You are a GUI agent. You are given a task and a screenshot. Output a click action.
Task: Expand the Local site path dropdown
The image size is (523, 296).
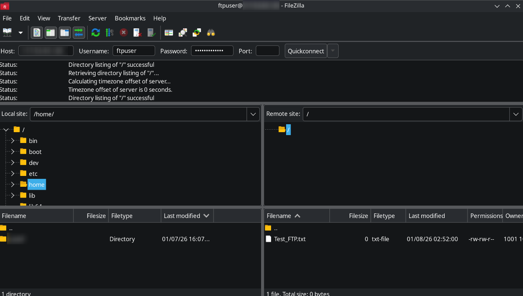click(253, 114)
